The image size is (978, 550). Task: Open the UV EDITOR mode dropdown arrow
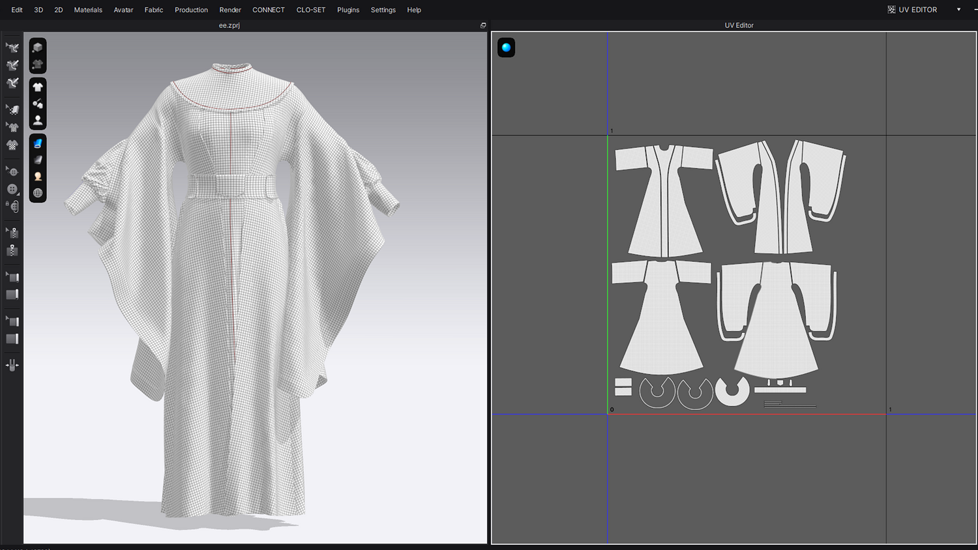coord(958,10)
